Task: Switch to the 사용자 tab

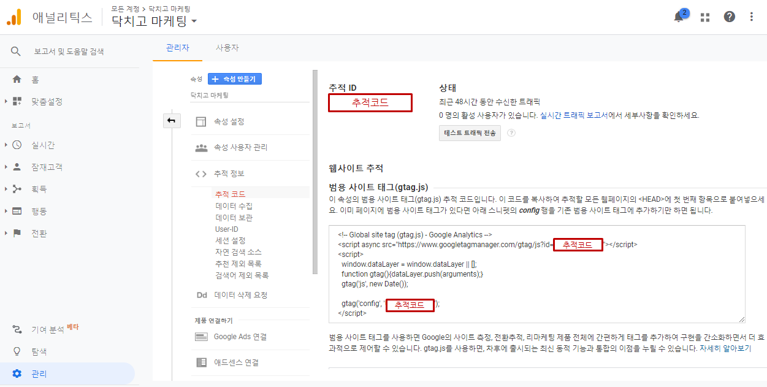Action: (227, 48)
